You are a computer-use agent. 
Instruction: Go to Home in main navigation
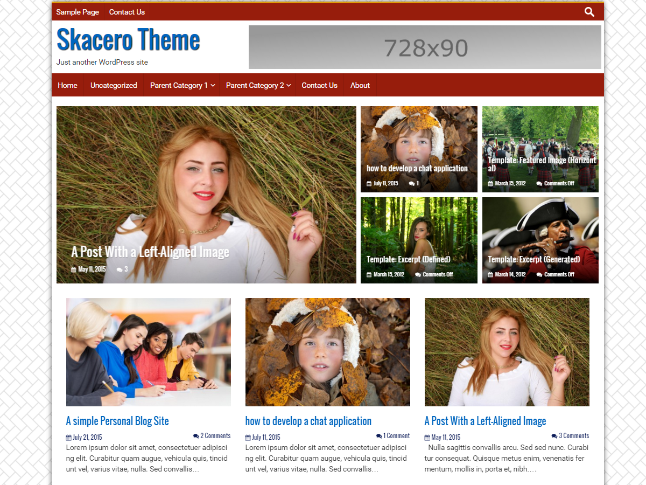pyautogui.click(x=67, y=85)
